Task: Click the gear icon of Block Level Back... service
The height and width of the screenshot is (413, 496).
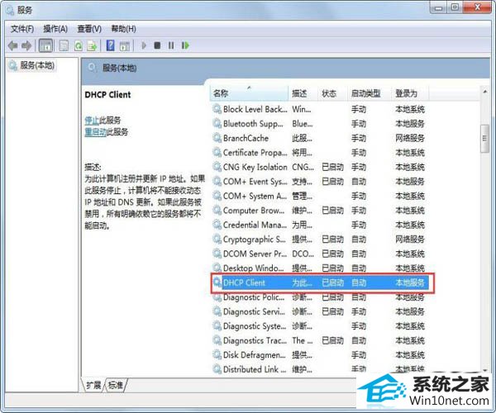Action: click(x=217, y=109)
